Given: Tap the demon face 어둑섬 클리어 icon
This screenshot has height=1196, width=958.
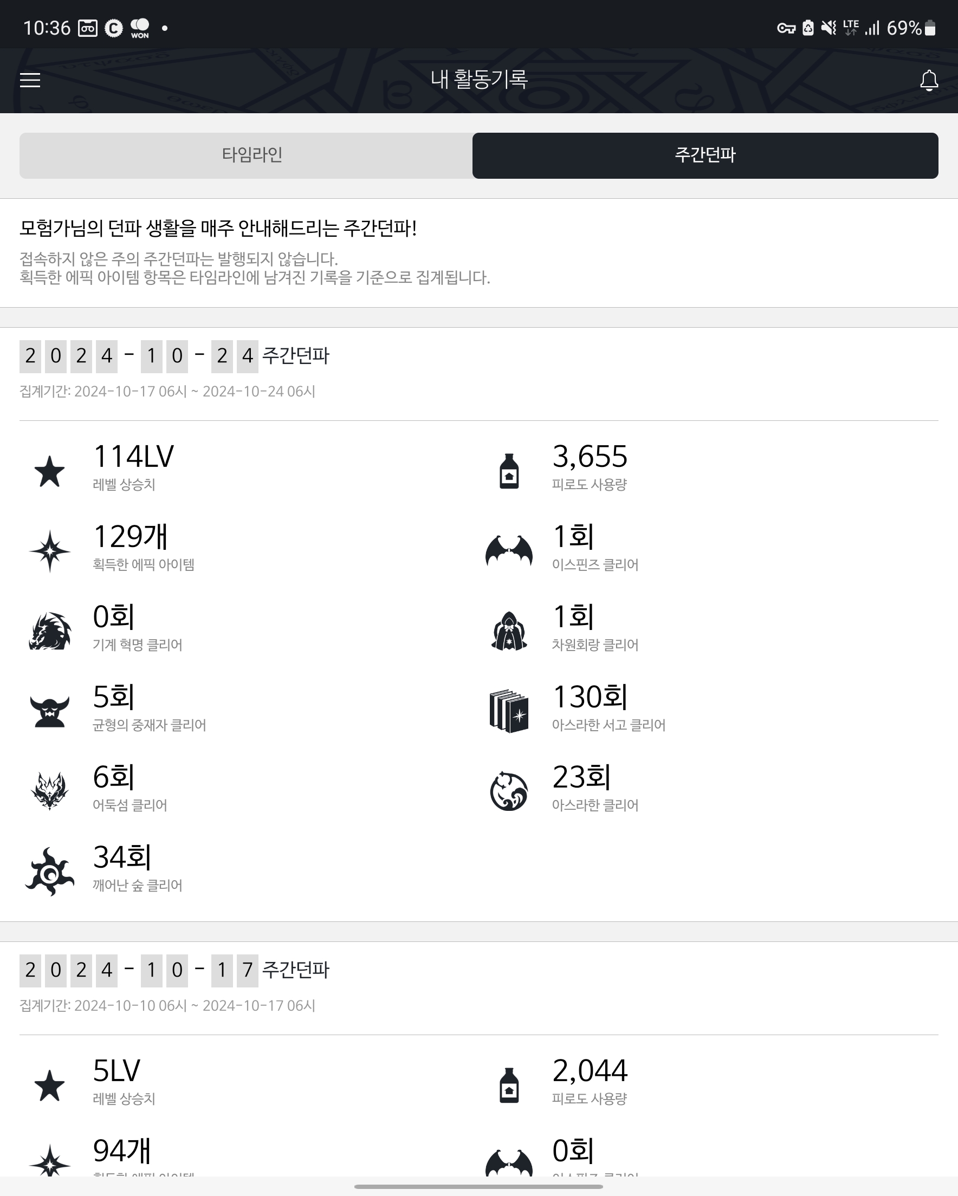Looking at the screenshot, I should coord(49,791).
